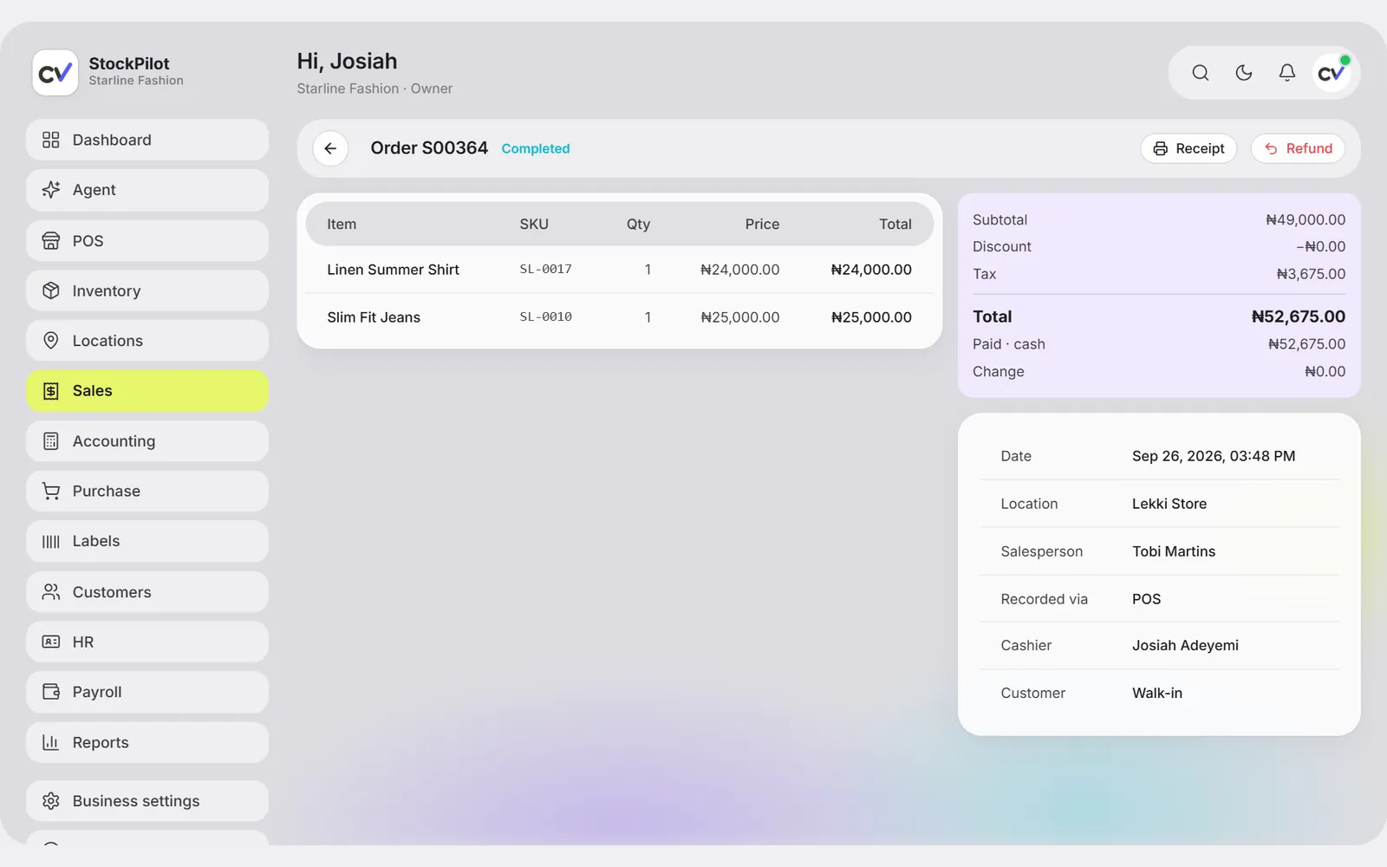Open the user profile avatar
This screenshot has width=1387, height=867.
coord(1332,73)
